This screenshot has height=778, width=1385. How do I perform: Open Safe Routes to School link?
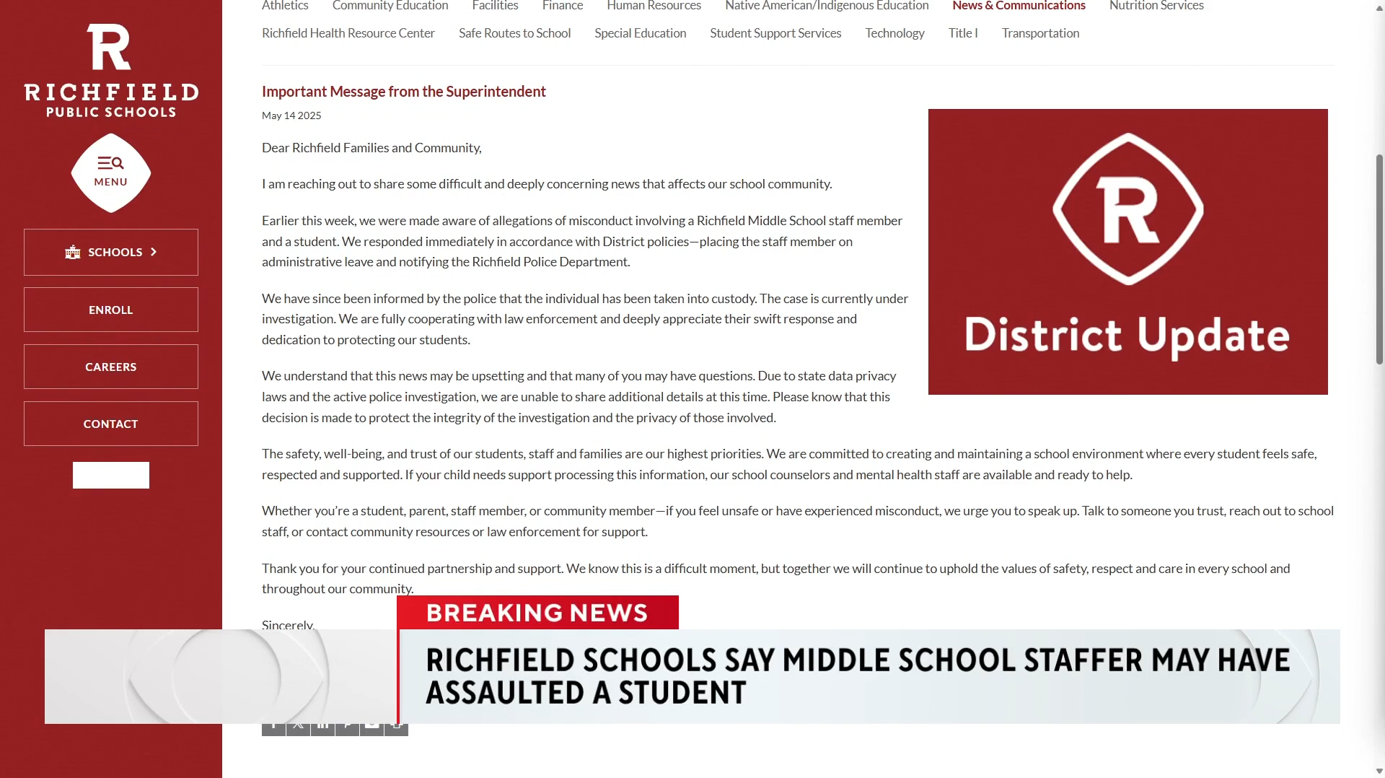pyautogui.click(x=514, y=33)
